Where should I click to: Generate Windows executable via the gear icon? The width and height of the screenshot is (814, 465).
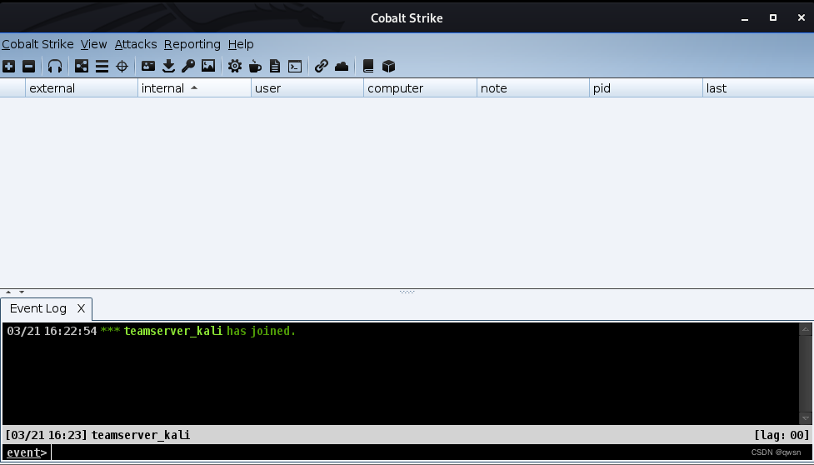click(235, 66)
